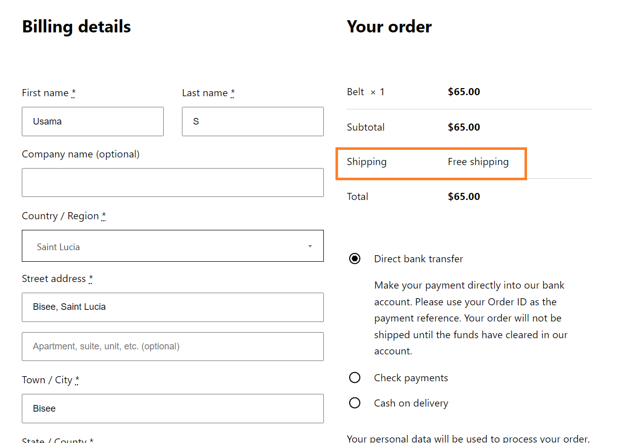Click the Billing details heading
This screenshot has width=635, height=443.
[77, 26]
